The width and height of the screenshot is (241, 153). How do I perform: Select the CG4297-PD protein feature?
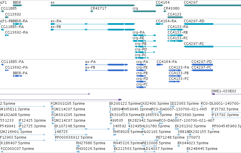[x=202, y=65]
